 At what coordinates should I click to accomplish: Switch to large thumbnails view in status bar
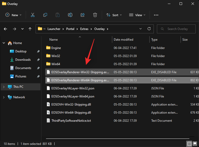[194, 144]
